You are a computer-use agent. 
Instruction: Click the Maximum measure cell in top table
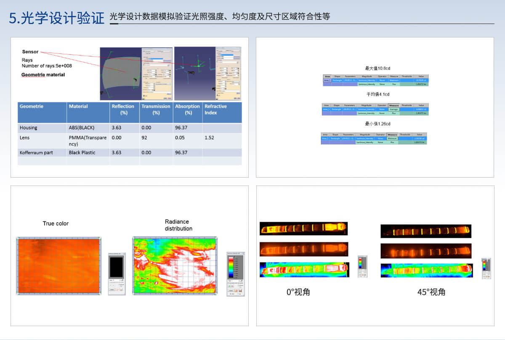(x=393, y=80)
